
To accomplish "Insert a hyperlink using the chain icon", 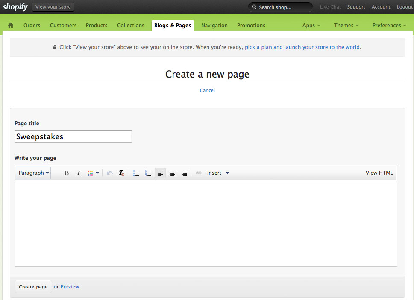I will click(x=198, y=173).
